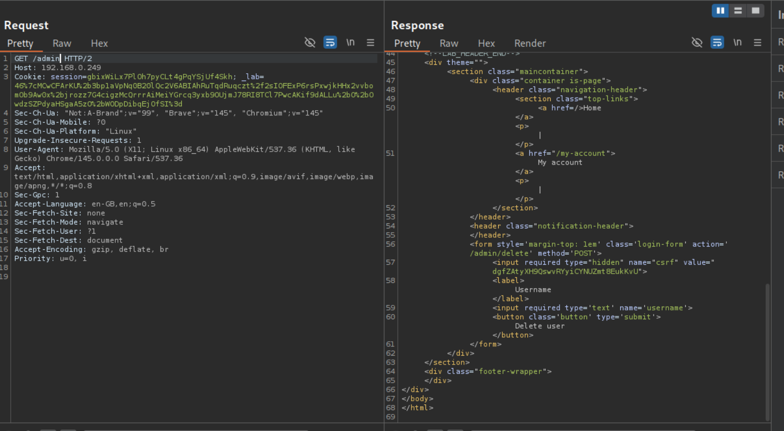
Task: Toggle word wrap in Response panel
Action: click(717, 43)
